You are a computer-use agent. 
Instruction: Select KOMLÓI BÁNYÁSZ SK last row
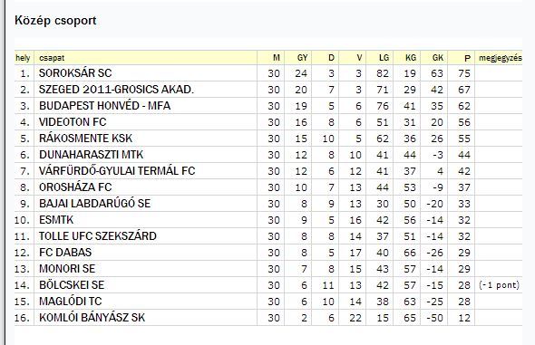click(268, 318)
